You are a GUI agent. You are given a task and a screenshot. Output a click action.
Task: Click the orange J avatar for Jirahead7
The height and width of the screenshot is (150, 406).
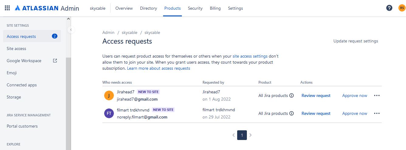coord(109,95)
